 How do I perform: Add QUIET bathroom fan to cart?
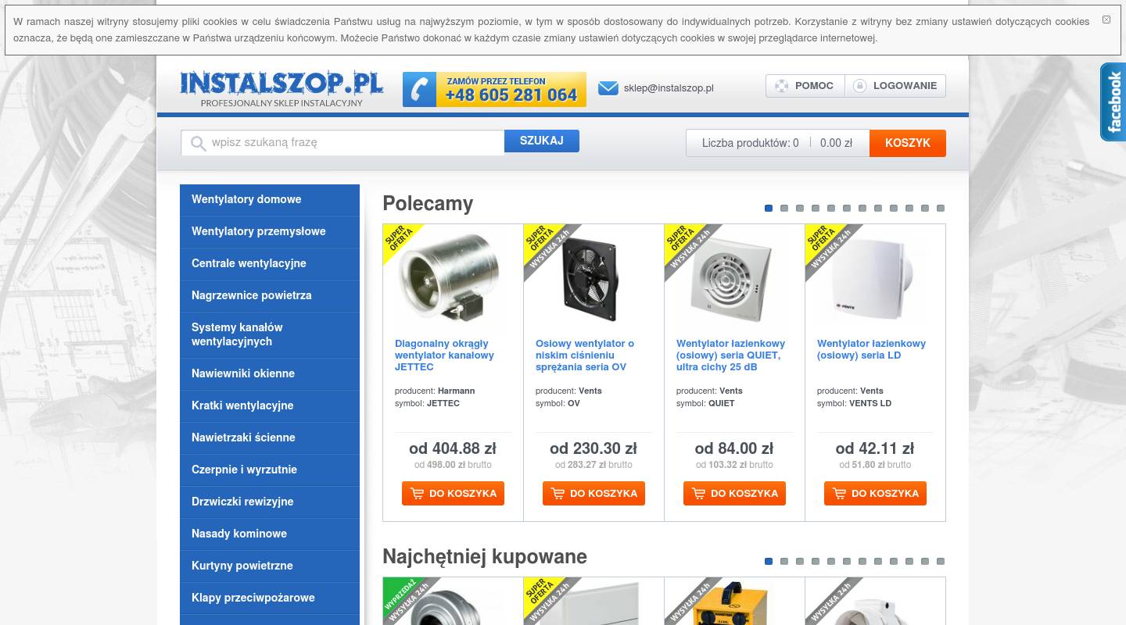pos(734,493)
